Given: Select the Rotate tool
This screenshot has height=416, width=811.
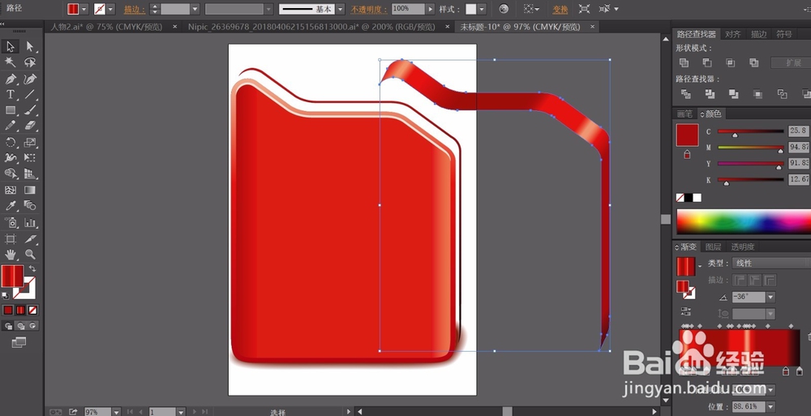Looking at the screenshot, I should click(11, 142).
